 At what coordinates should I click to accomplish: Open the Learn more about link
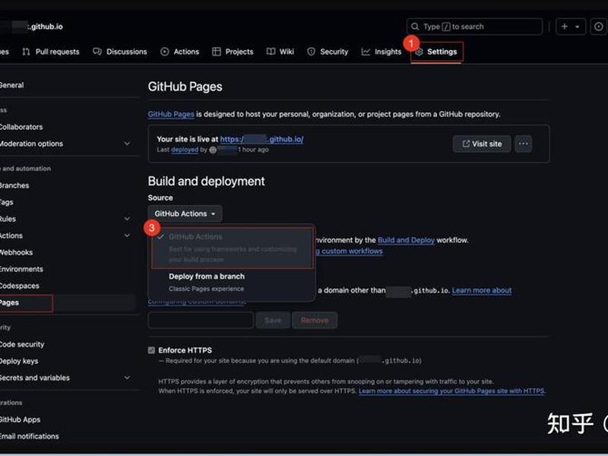point(482,290)
